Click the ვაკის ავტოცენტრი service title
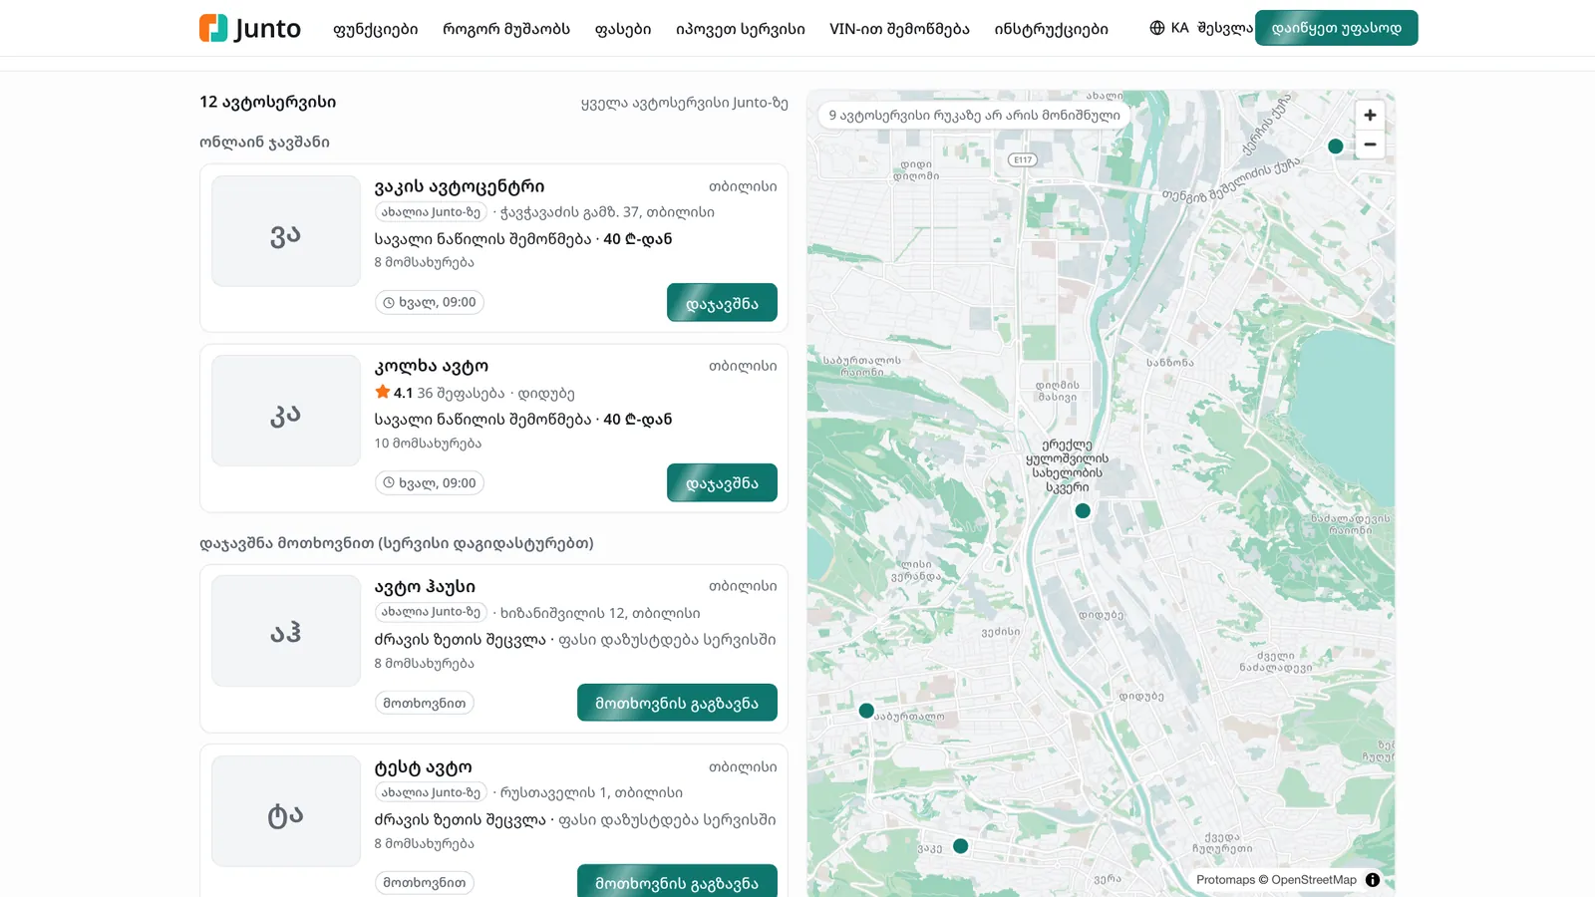Screen dimensions: 1595x897 460,186
